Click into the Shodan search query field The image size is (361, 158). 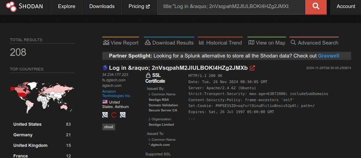(231, 7)
